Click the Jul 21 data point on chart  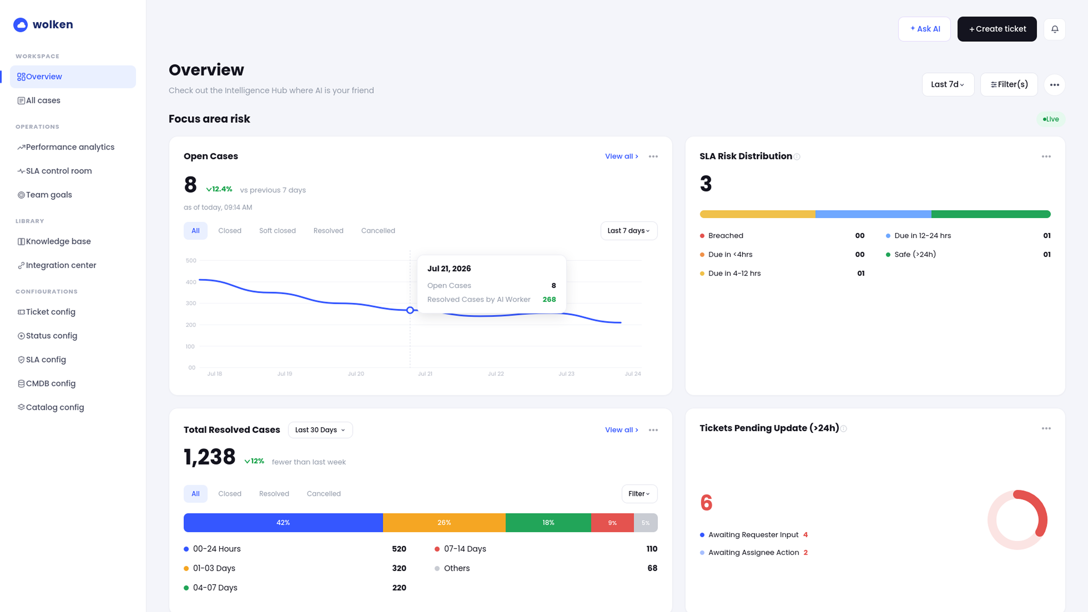pyautogui.click(x=410, y=310)
